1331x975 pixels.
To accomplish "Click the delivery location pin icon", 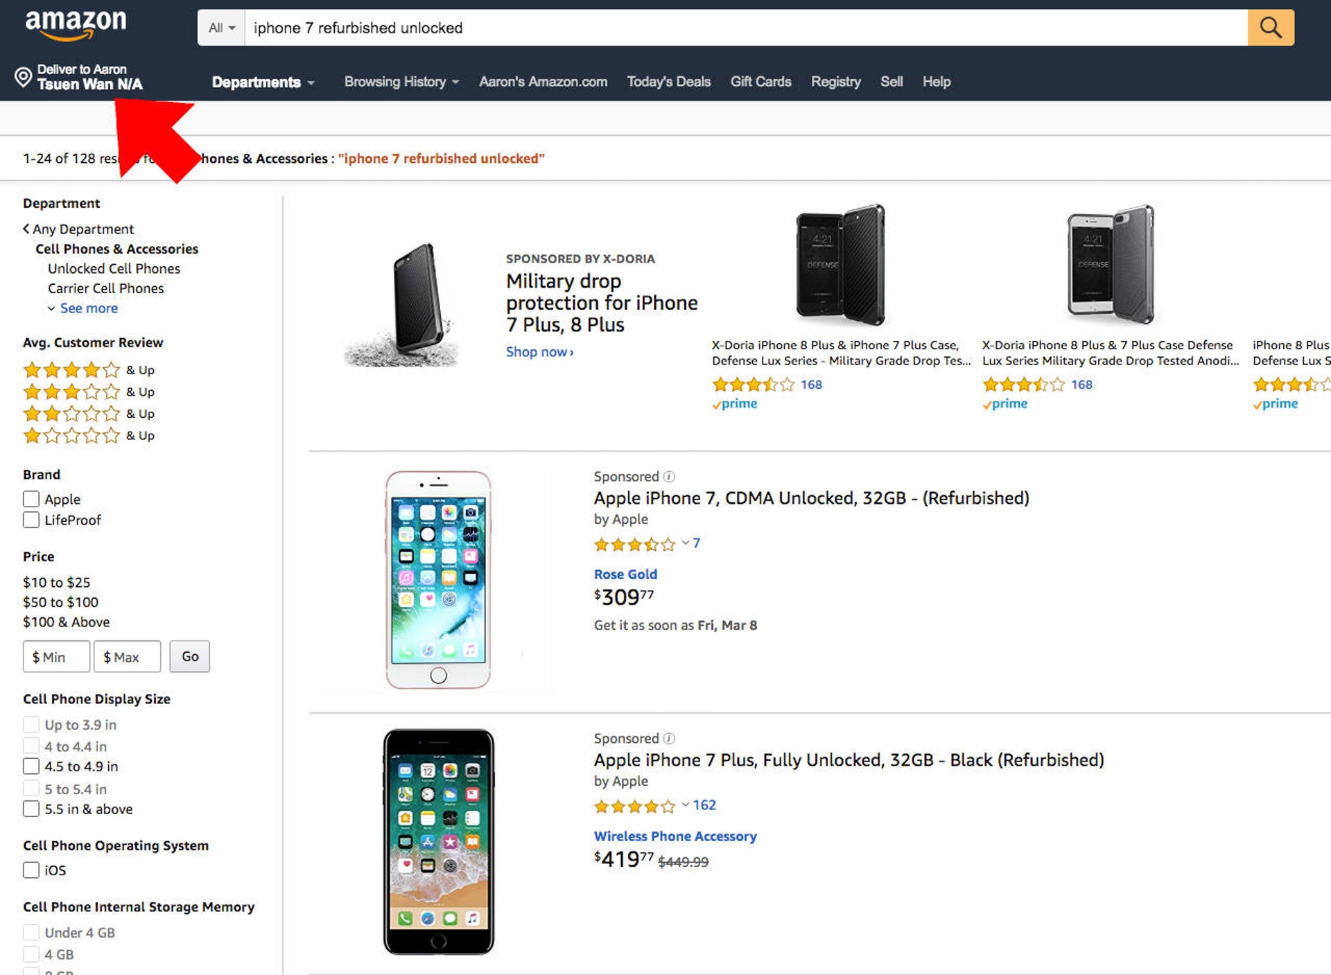I will (x=23, y=77).
